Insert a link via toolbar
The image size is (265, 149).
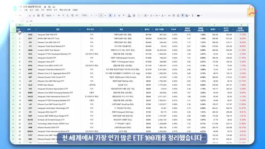coord(169,16)
